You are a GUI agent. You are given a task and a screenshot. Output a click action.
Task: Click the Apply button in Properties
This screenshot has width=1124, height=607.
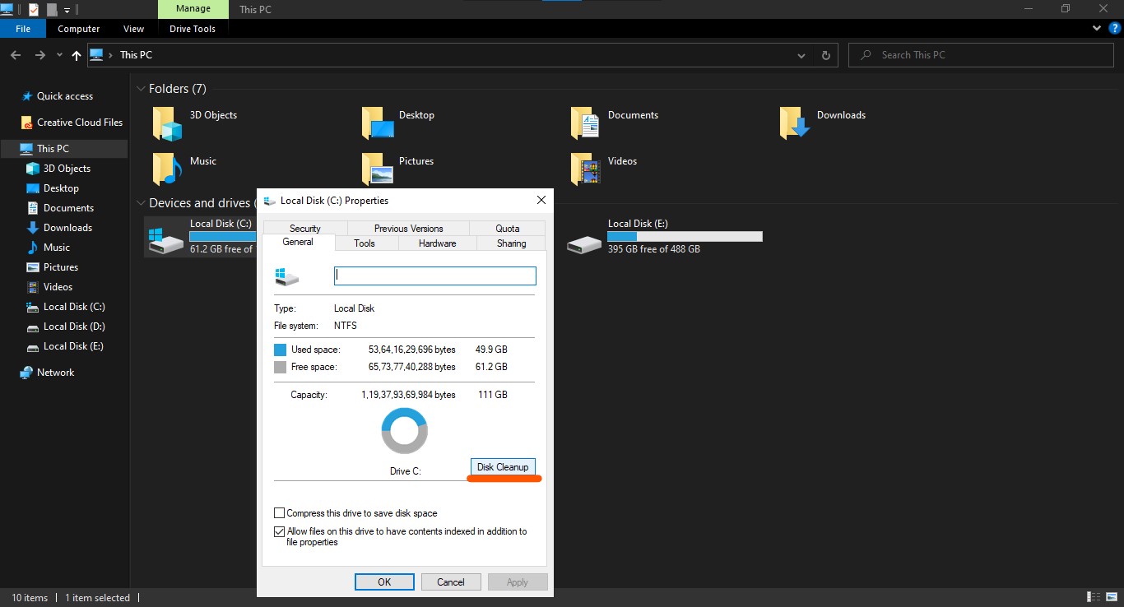click(x=518, y=582)
